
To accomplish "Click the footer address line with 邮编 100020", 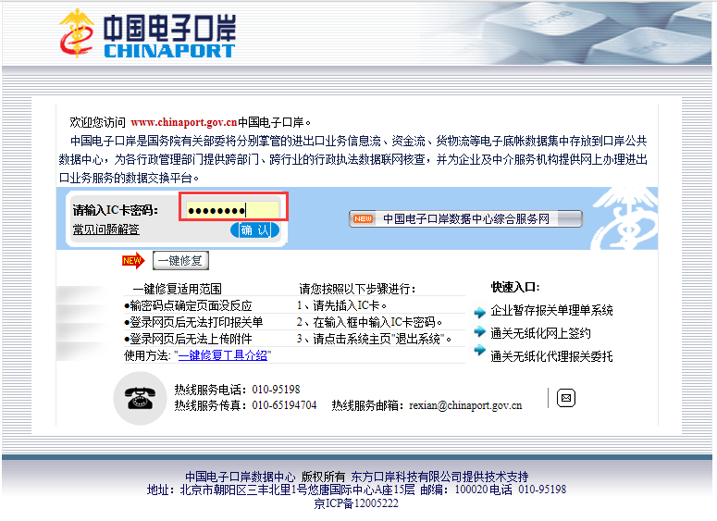I will click(x=356, y=490).
